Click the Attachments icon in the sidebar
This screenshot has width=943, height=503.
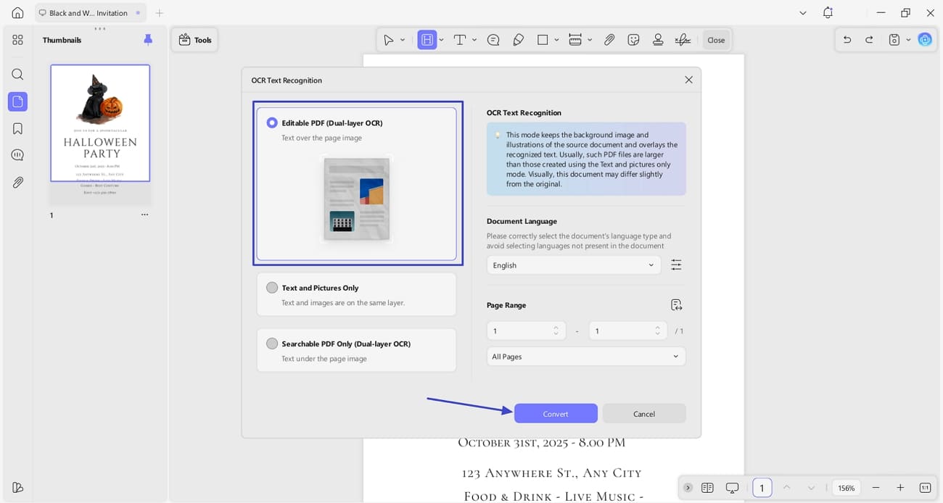tap(17, 181)
